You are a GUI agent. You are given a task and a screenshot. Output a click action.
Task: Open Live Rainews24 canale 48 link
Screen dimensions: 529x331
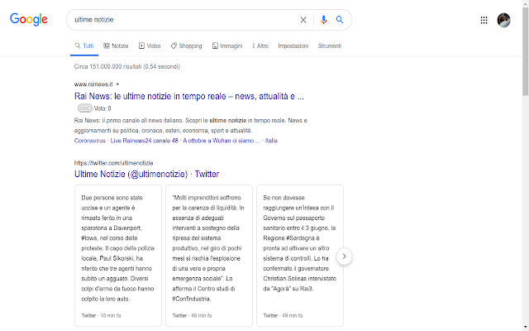(x=144, y=141)
